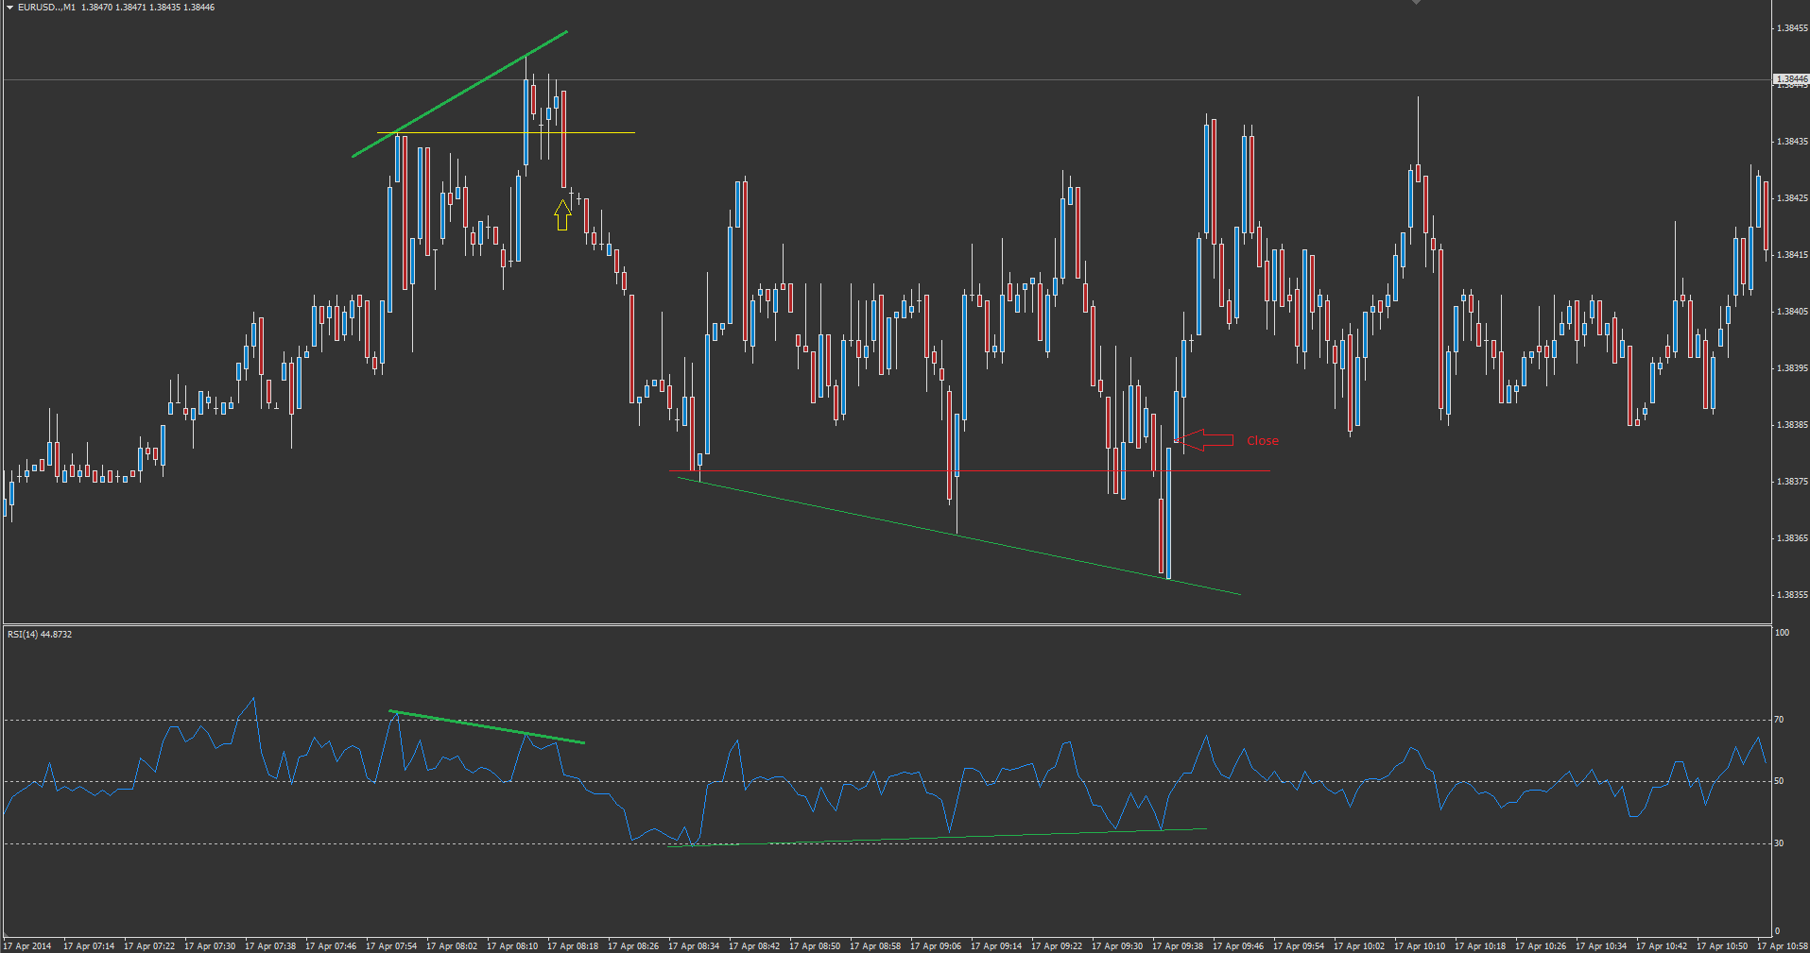This screenshot has width=1810, height=953.
Task: Click the '17 Apr 09:30' time label
Action: [1117, 945]
